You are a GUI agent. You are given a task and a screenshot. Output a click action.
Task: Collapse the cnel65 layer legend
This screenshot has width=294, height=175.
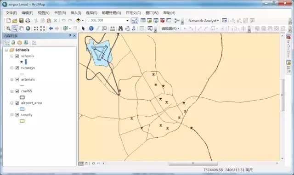[x=12, y=91]
